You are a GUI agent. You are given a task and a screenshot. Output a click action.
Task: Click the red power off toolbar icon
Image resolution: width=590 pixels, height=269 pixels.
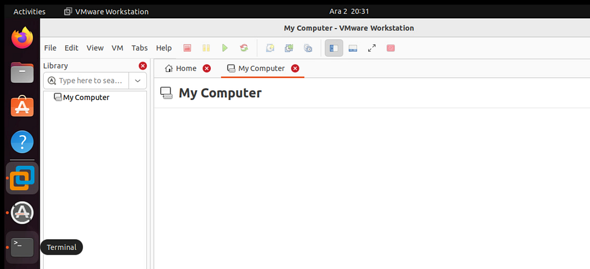pyautogui.click(x=187, y=48)
